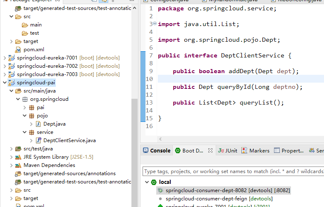Expand springcloud-eureka-7001 project
The width and height of the screenshot is (324, 207).
[x=5, y=58]
